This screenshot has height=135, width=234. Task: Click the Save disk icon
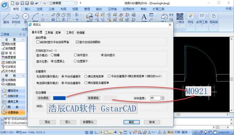pos(22,3)
